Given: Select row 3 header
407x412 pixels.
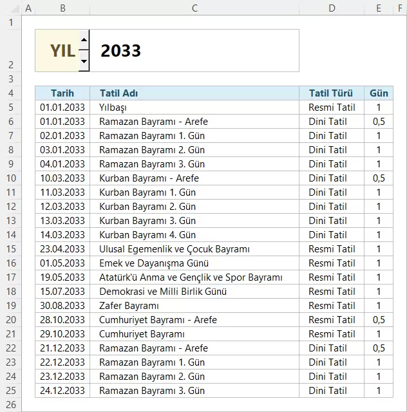Looking at the screenshot, I should pos(11,79).
